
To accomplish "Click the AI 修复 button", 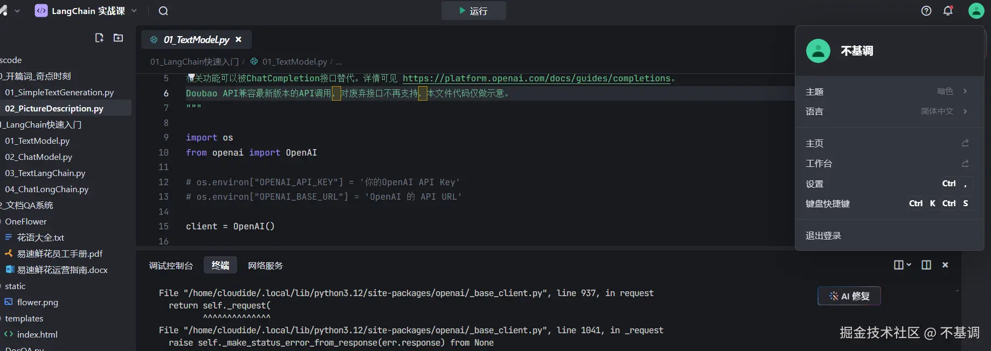I will coord(849,296).
